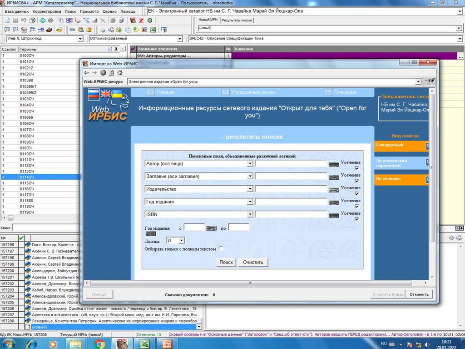
Task: Click the Поиск button in search form
Action: tap(226, 262)
